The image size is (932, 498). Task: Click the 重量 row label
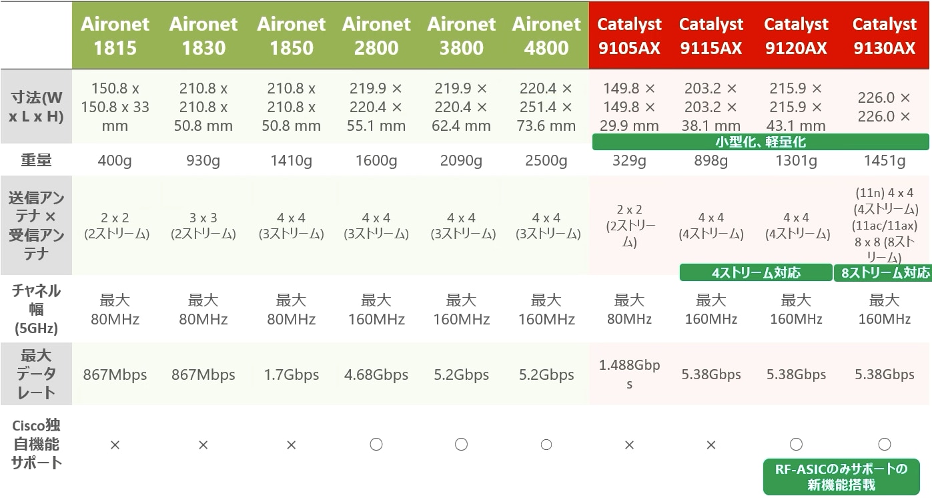coord(36,160)
